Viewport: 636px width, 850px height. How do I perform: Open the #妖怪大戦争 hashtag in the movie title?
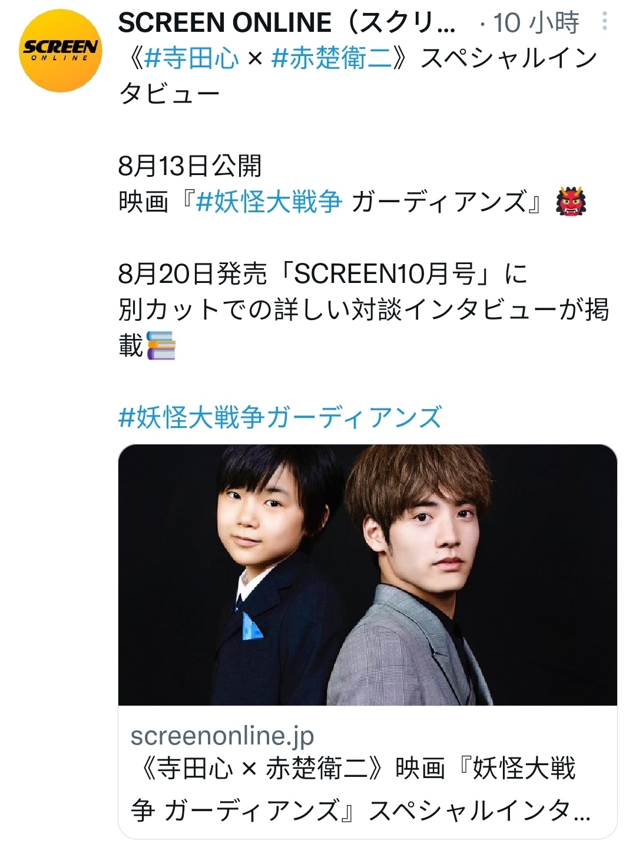tap(269, 202)
